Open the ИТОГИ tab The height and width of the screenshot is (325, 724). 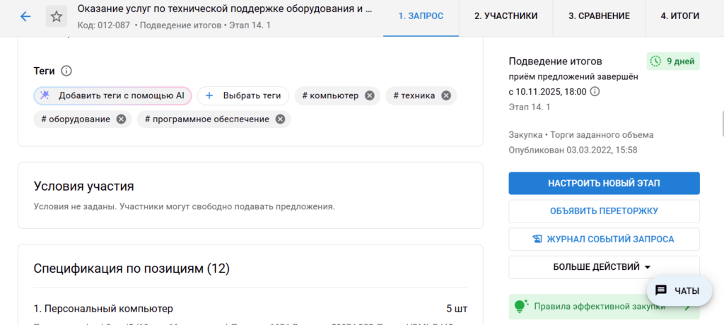pyautogui.click(x=679, y=16)
